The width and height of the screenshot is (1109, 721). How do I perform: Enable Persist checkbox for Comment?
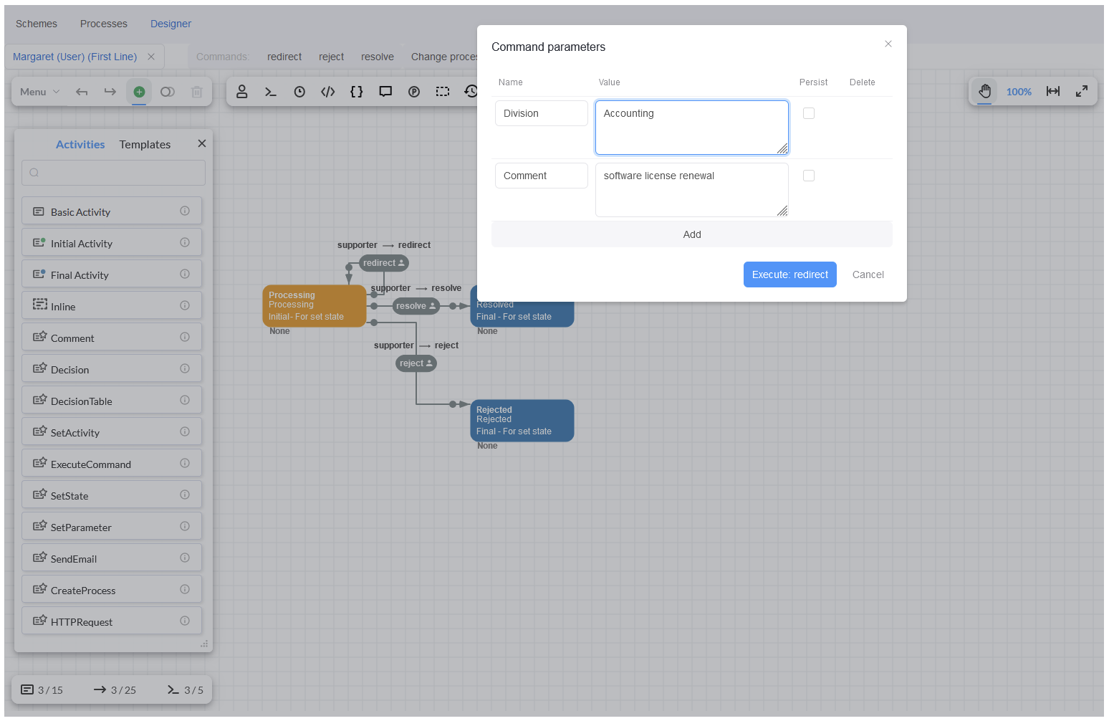pos(809,176)
